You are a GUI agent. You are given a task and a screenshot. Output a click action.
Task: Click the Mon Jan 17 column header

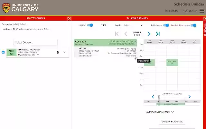click(149, 42)
